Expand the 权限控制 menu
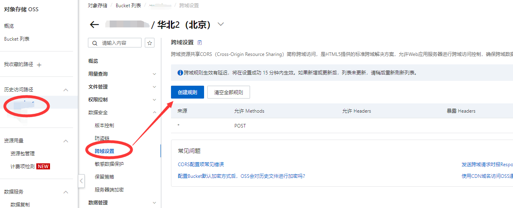Image resolution: width=513 pixels, height=208 pixels. point(154,100)
